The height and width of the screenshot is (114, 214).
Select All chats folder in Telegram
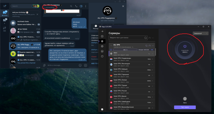(5, 13)
